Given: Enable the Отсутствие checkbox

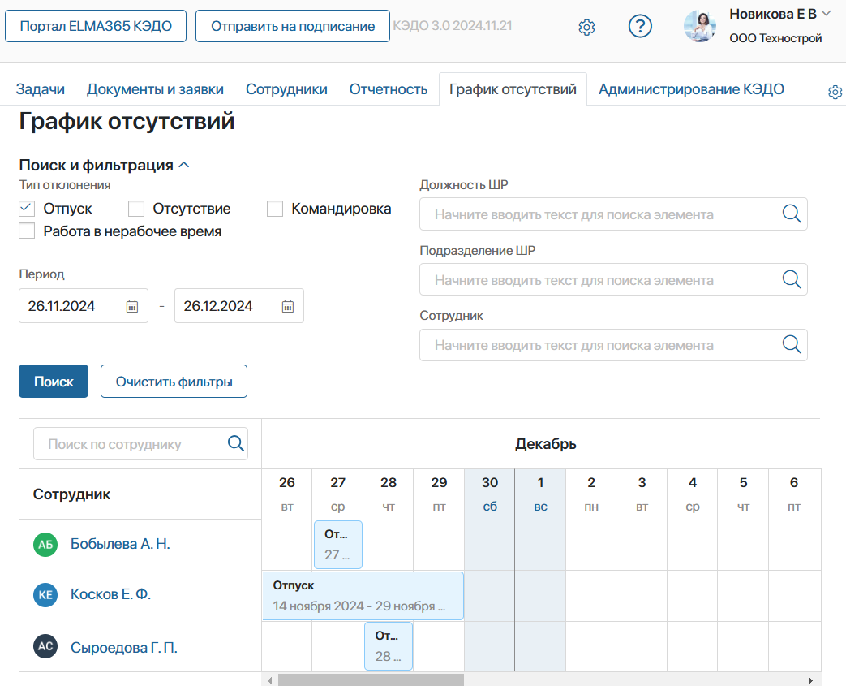Looking at the screenshot, I should click(136, 209).
